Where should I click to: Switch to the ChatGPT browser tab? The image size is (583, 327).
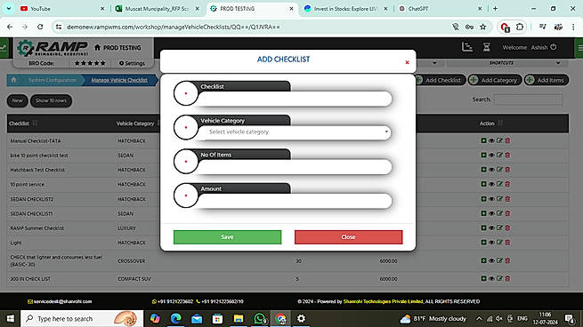point(440,9)
